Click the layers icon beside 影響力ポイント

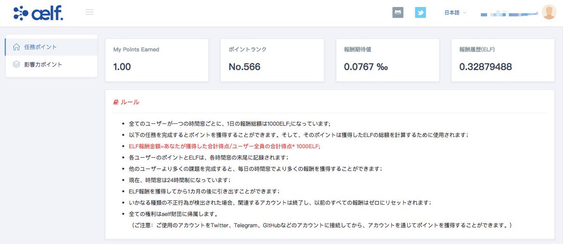(x=16, y=65)
